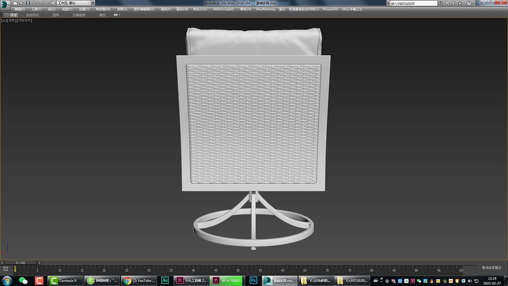
Task: Click the Open File folder icon
Action: 21,3
